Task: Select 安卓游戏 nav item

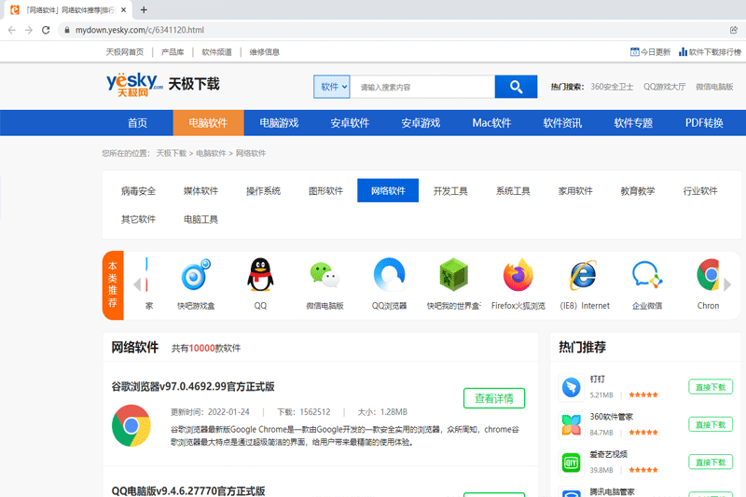Action: coord(421,123)
